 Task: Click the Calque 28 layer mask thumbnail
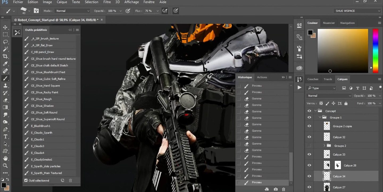point(338,165)
